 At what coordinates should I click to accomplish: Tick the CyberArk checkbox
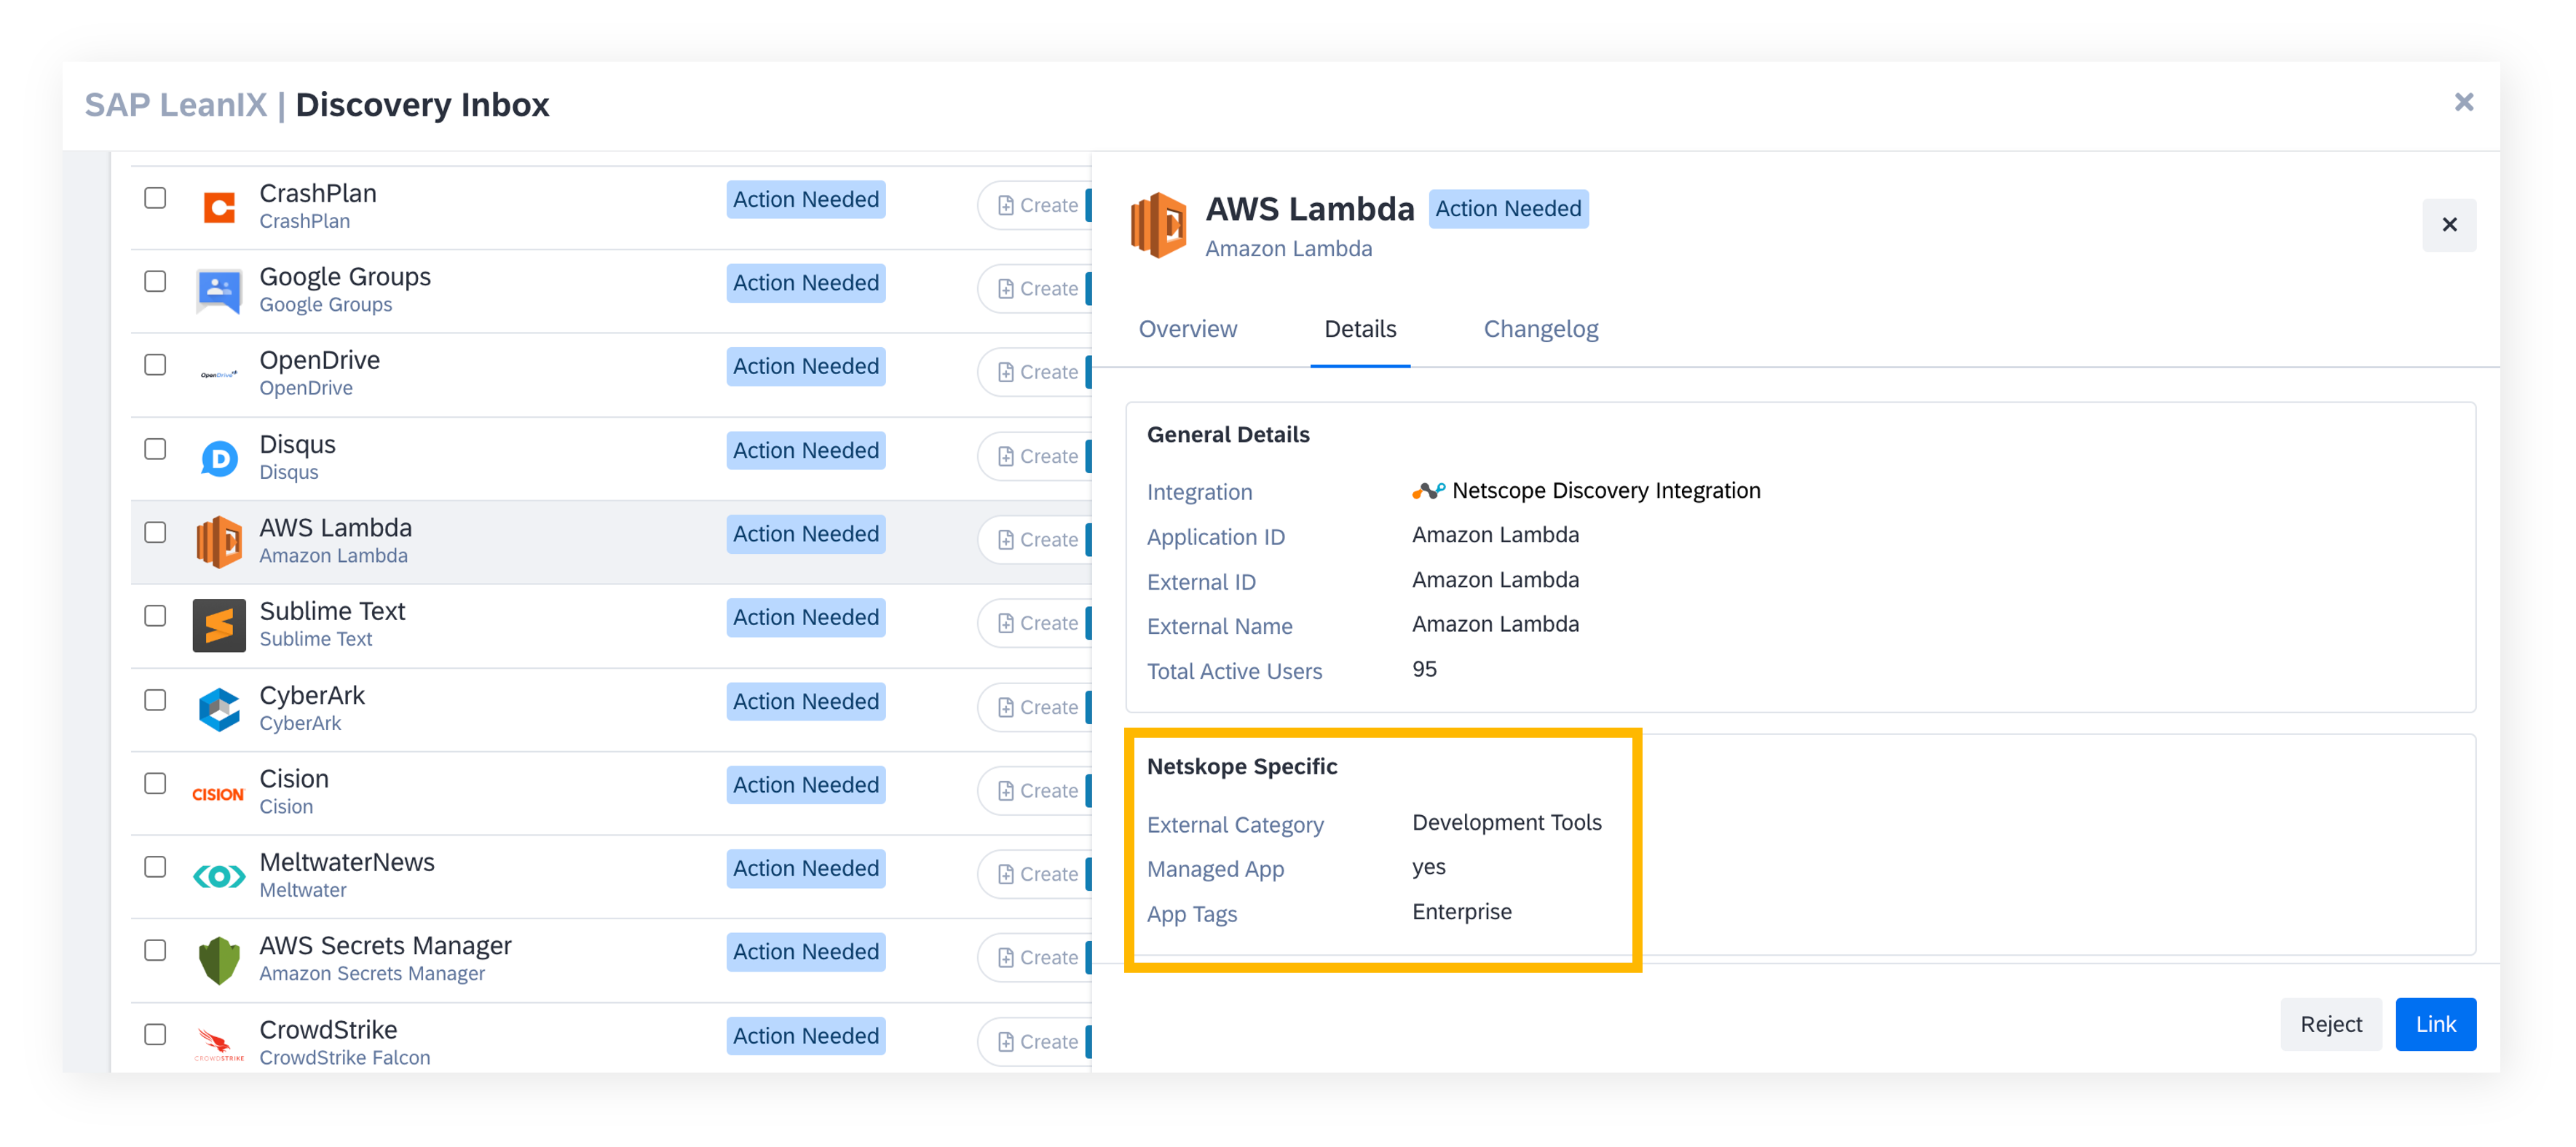[155, 700]
